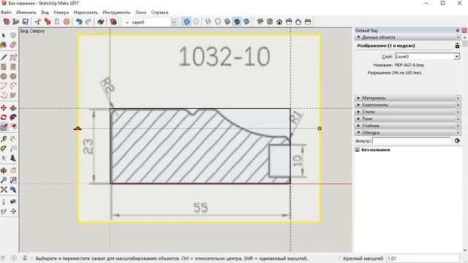This screenshot has height=263, width=468.
Task: Select the Tape Measure tool
Action: point(4,139)
